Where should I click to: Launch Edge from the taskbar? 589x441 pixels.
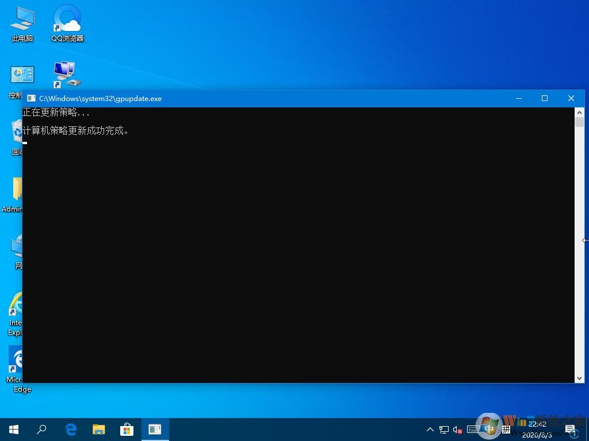click(x=70, y=429)
